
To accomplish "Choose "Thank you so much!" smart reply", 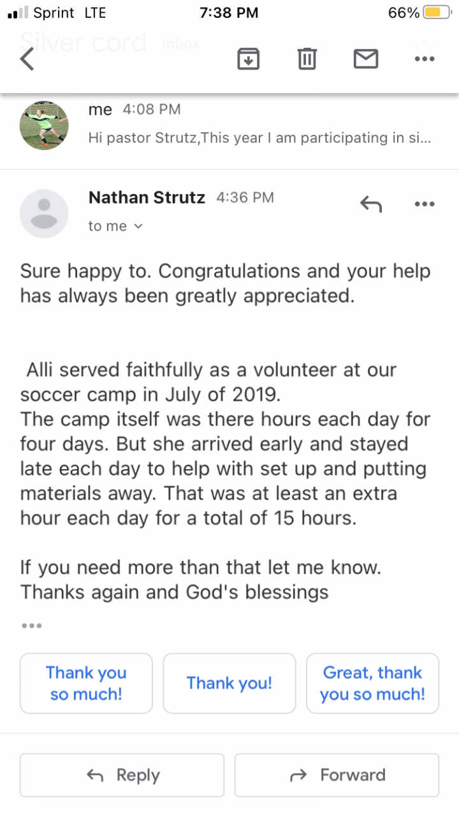I will 86,683.
